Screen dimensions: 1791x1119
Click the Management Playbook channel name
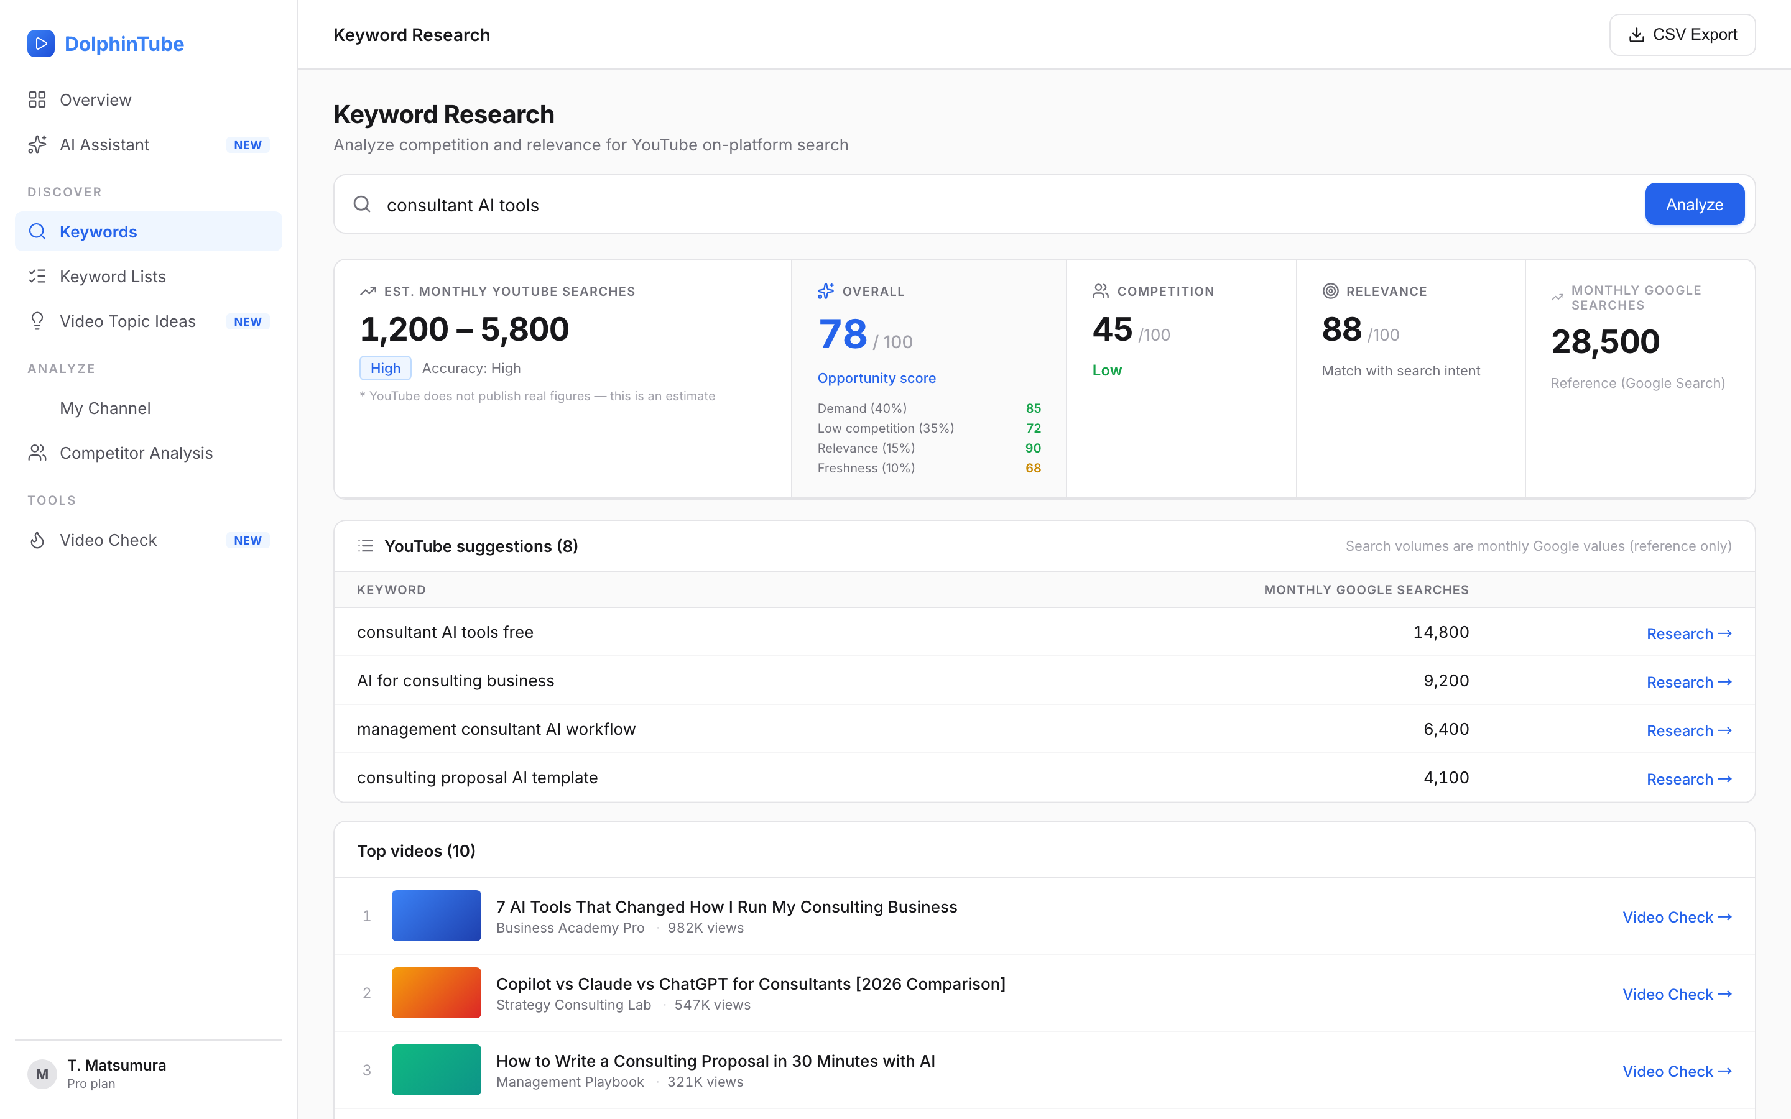pyautogui.click(x=570, y=1082)
